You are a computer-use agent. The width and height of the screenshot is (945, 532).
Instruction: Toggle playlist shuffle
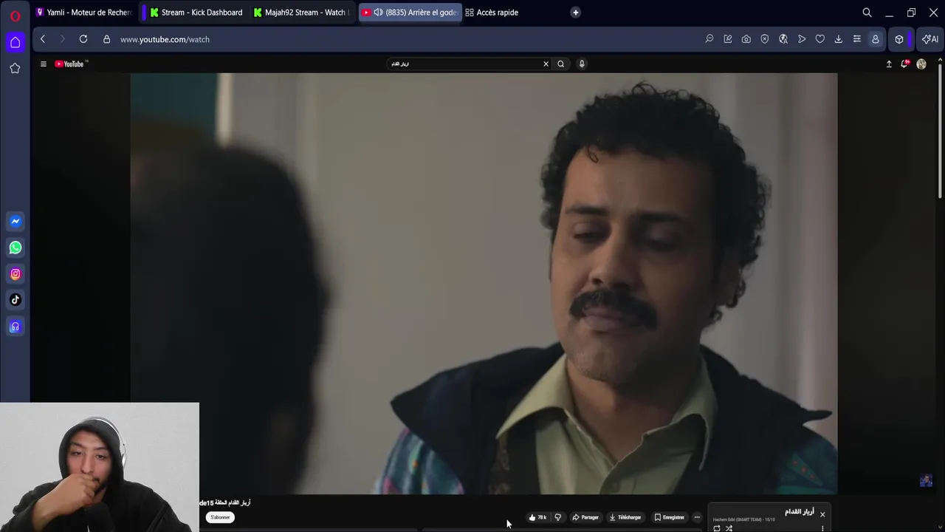pyautogui.click(x=729, y=528)
